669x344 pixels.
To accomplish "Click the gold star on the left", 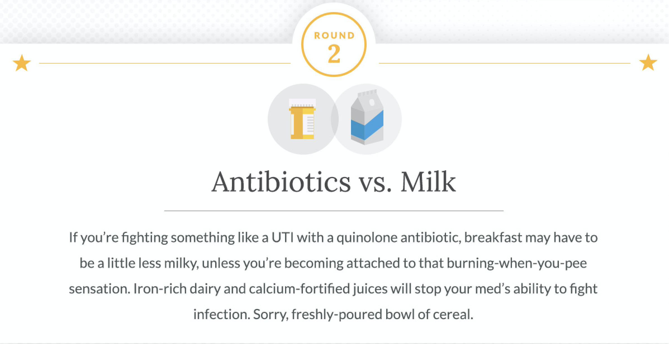I will pos(22,63).
